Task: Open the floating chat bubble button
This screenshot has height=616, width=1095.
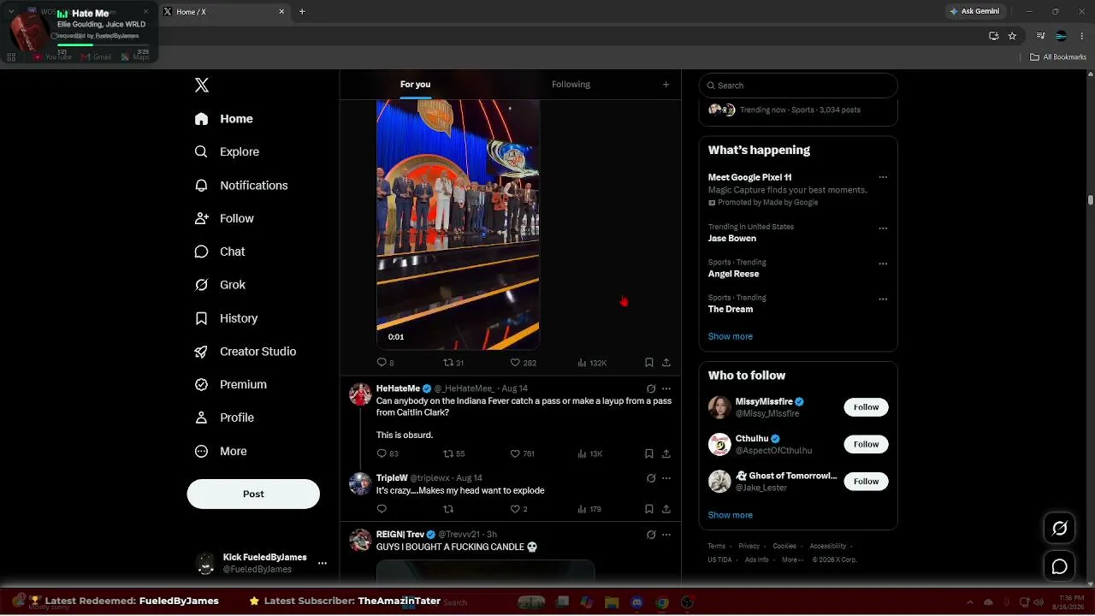Action: click(1059, 566)
